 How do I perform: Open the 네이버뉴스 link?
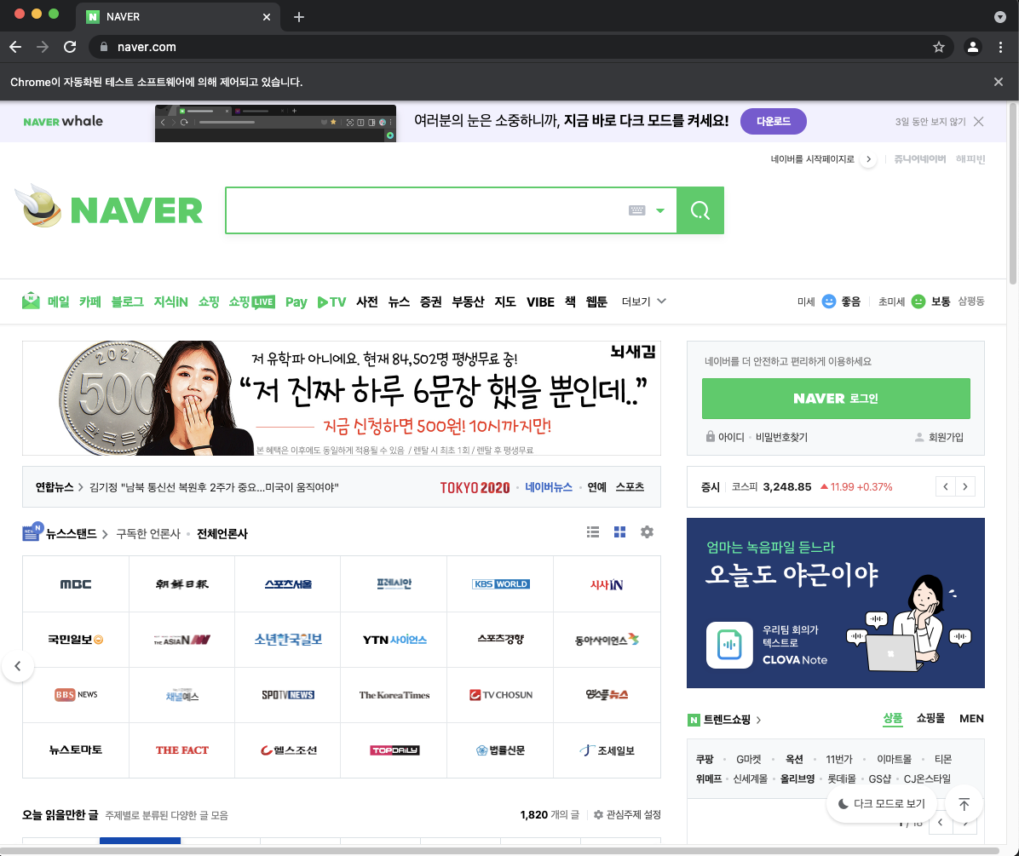coord(549,487)
